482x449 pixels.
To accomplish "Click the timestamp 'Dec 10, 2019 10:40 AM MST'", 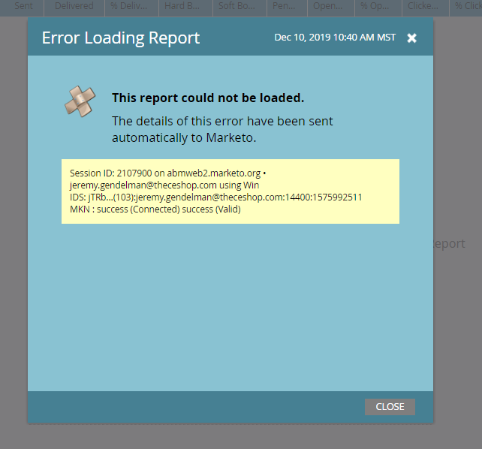I will coord(335,38).
